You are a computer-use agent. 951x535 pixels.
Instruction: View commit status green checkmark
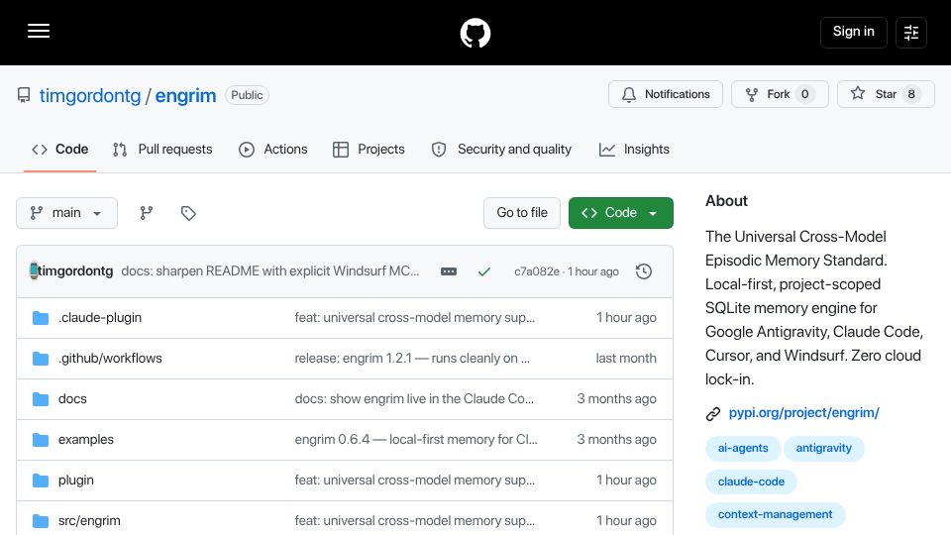(484, 271)
